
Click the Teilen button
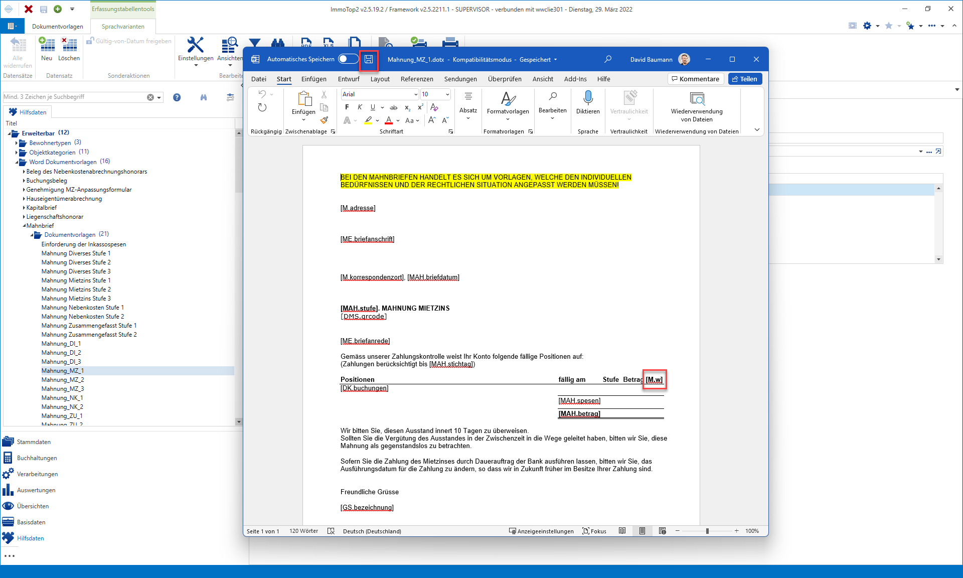745,79
